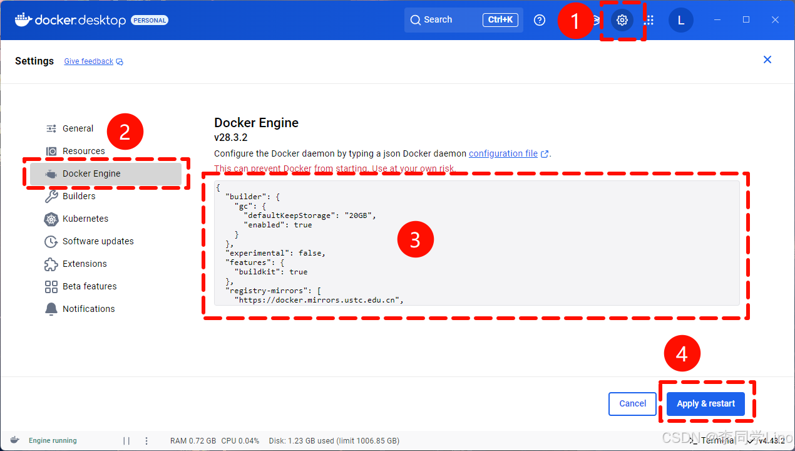
Task: Click the RAM 0.72 GB status entry
Action: 193,441
